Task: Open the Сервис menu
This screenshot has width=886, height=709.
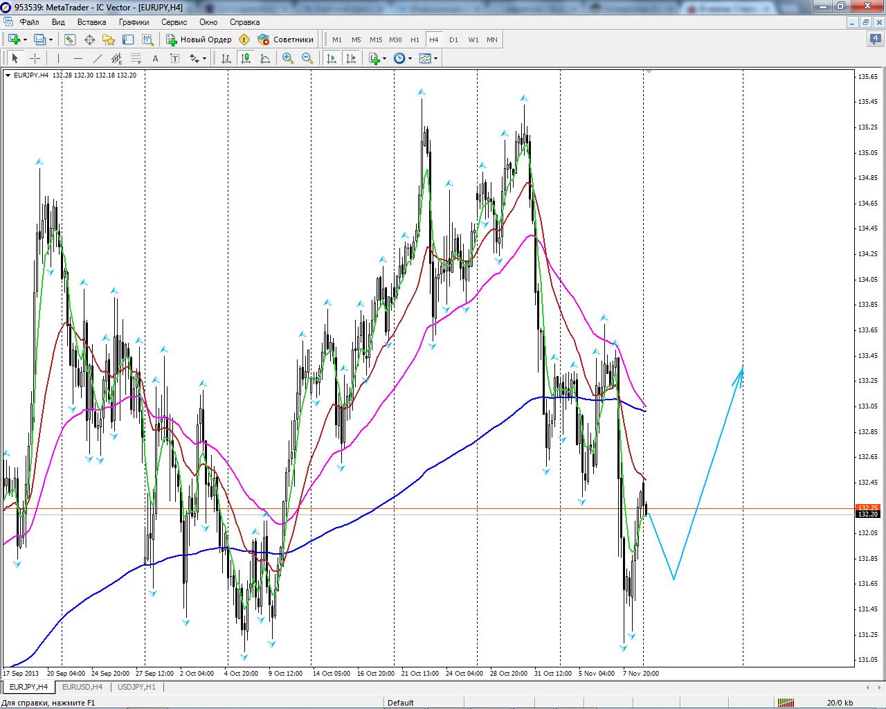Action: coord(174,22)
